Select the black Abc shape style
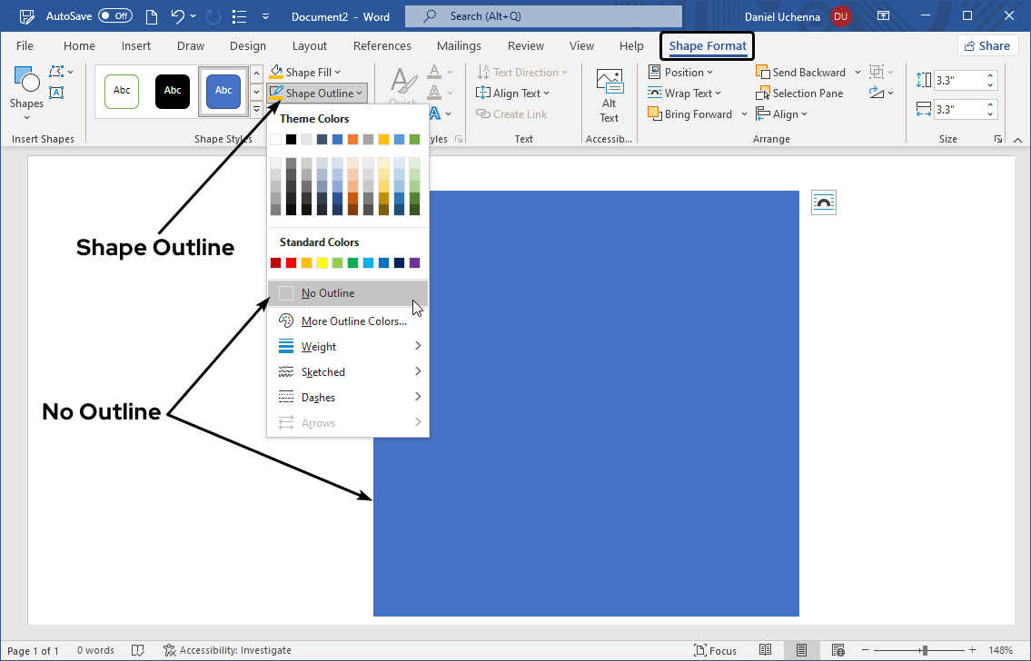The width and height of the screenshot is (1031, 661). 173,91
